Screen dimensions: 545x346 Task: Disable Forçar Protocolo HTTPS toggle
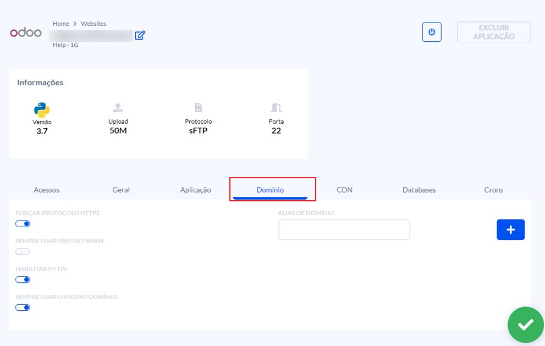[x=23, y=224]
